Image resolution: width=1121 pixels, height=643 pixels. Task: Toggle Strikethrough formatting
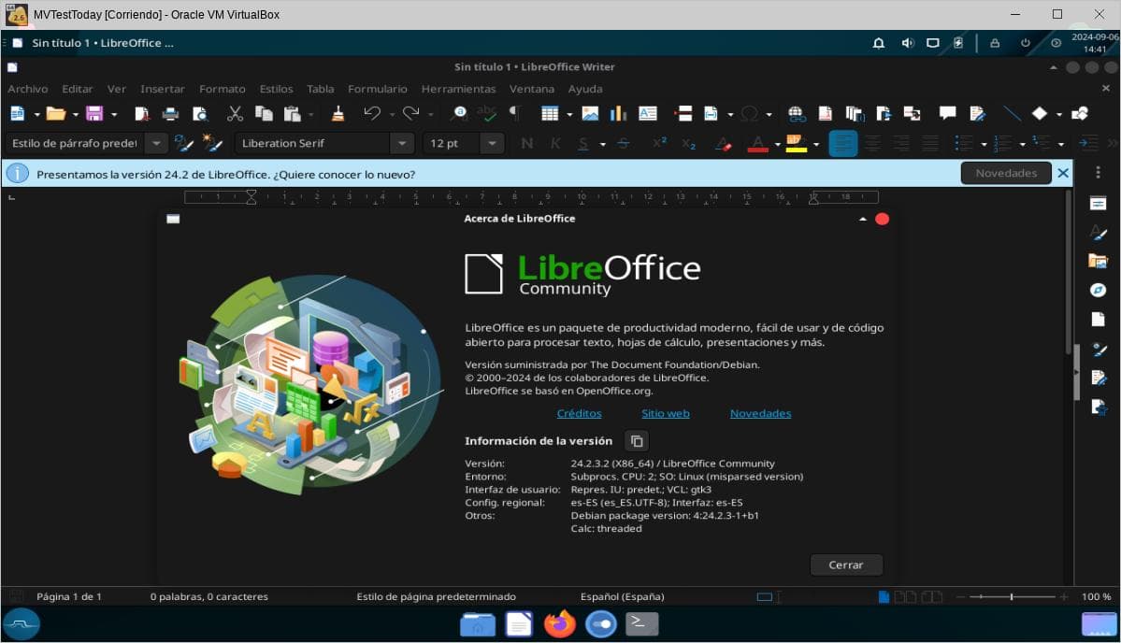[624, 144]
